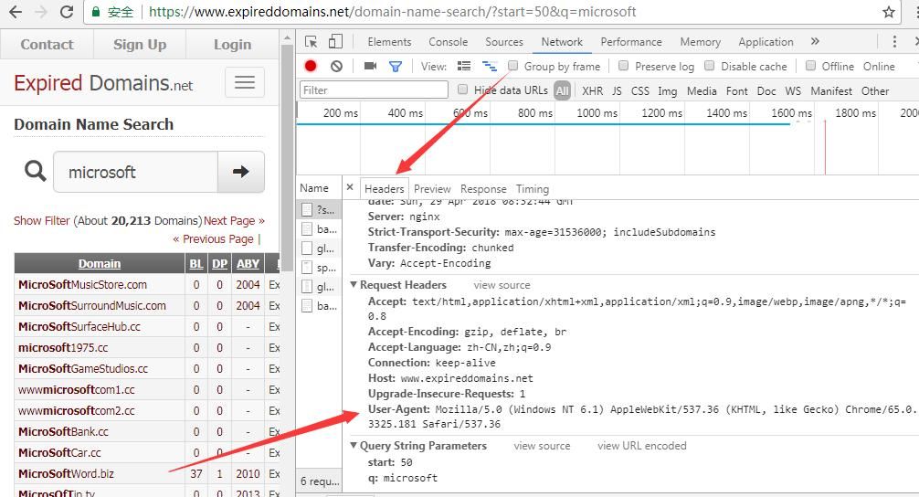Filter requests by Img type
Viewport: 919px width, 497px height.
668,90
